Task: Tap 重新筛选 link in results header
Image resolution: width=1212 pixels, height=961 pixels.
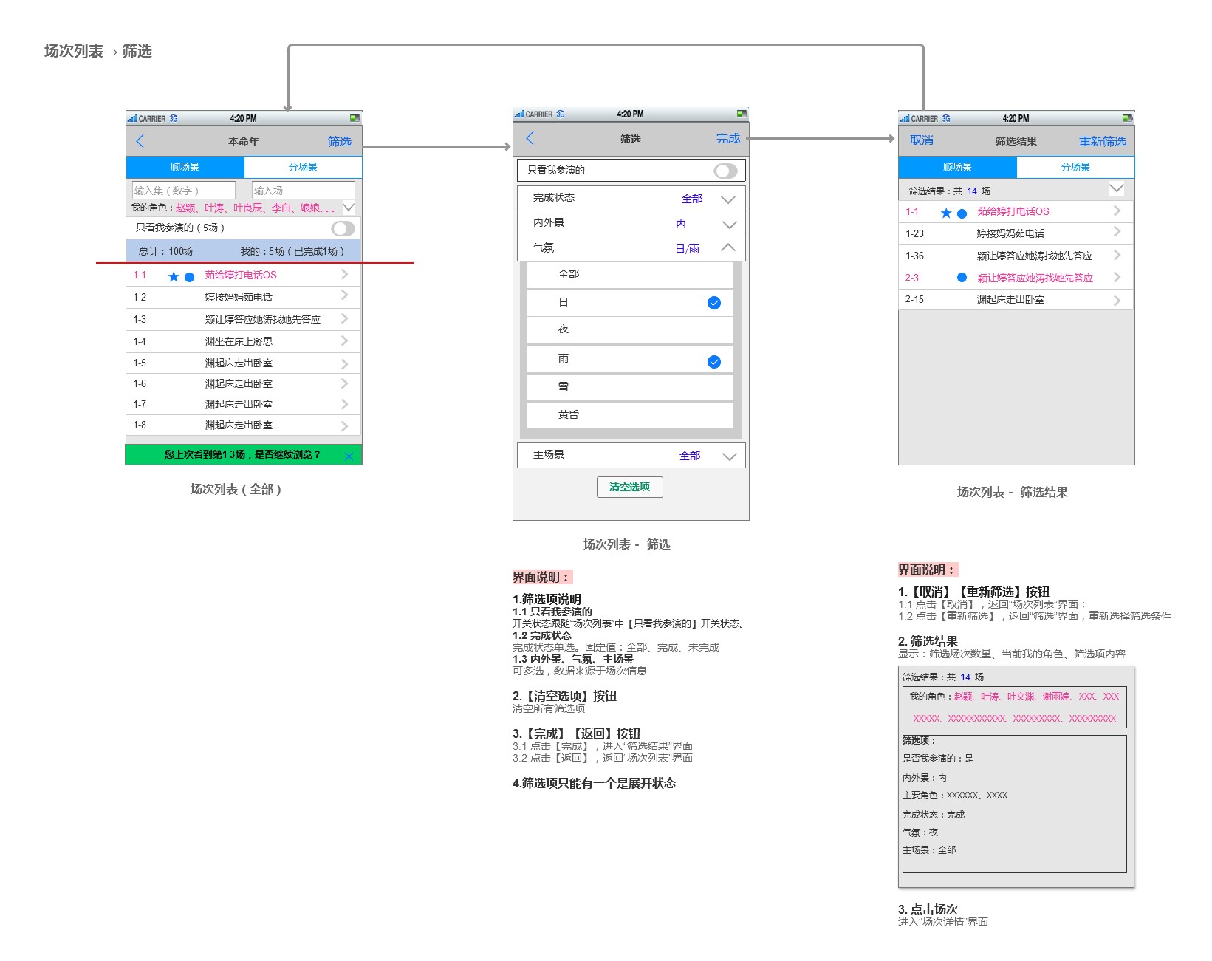Action: pos(1102,141)
